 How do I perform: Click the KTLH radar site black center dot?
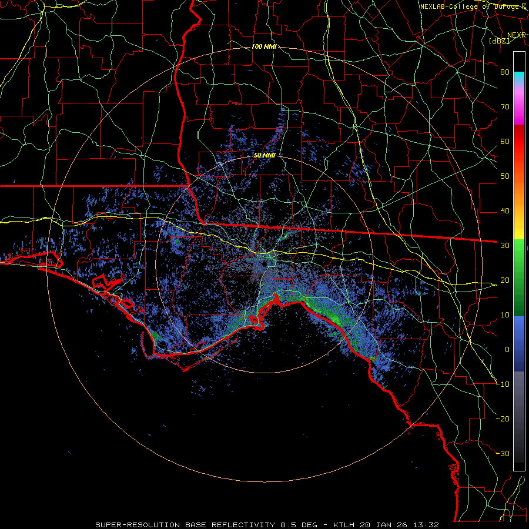coord(265,264)
